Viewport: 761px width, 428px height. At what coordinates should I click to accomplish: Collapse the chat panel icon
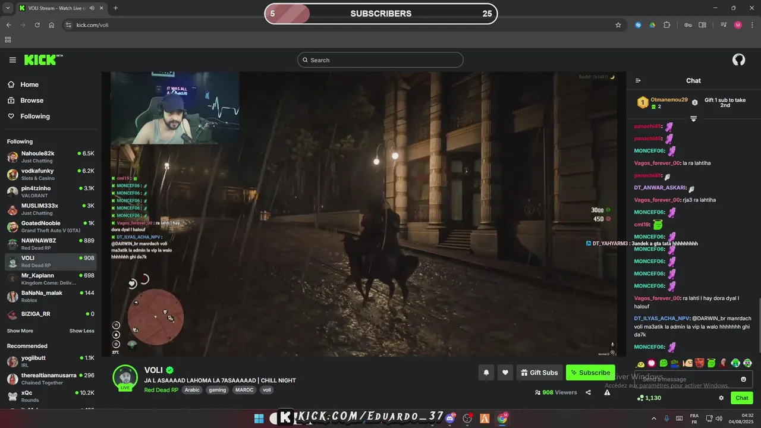638,81
